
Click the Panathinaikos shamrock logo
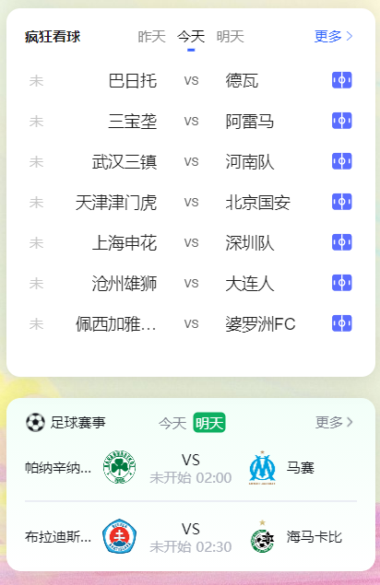point(119,467)
